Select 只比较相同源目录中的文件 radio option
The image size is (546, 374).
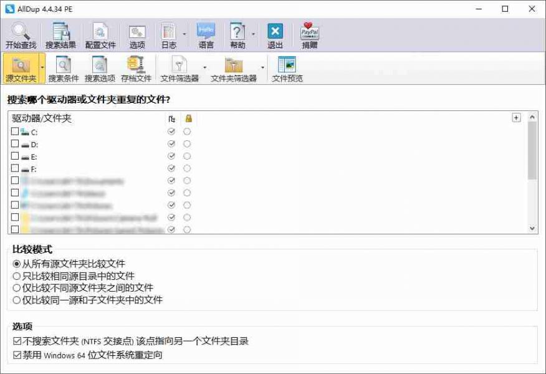(x=17, y=276)
